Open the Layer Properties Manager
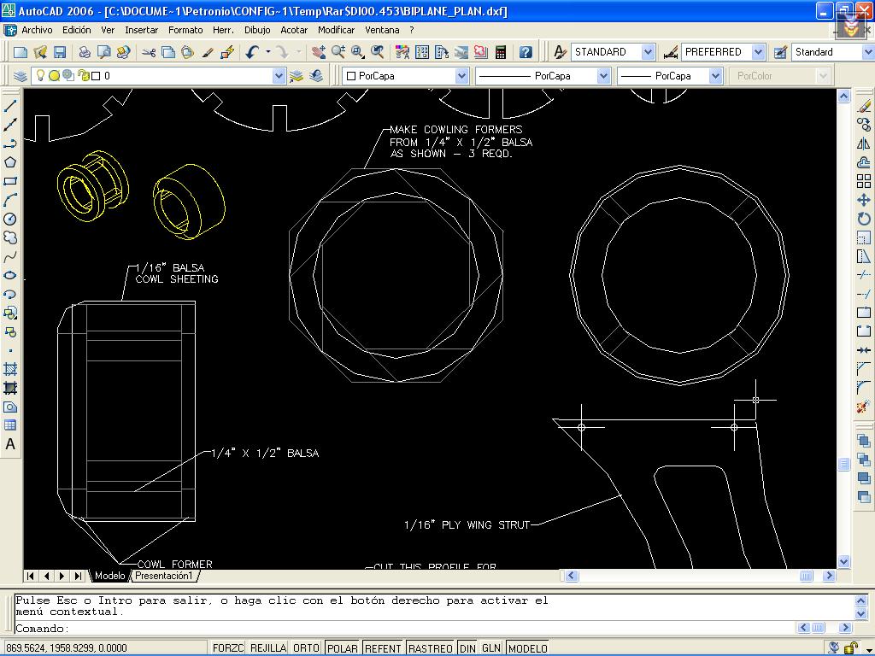The width and height of the screenshot is (875, 656). (x=21, y=76)
